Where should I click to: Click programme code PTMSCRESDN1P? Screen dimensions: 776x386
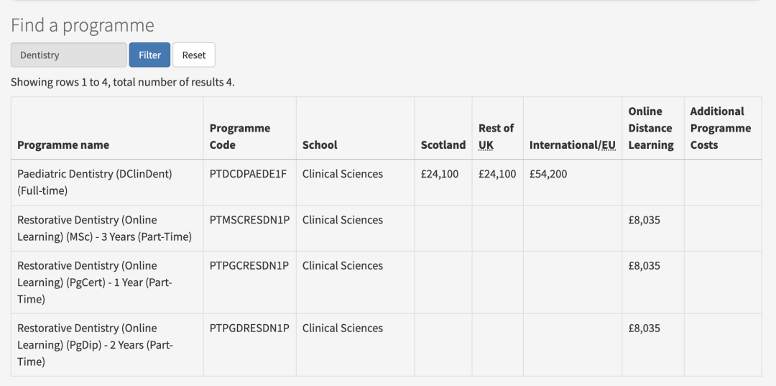click(x=249, y=220)
